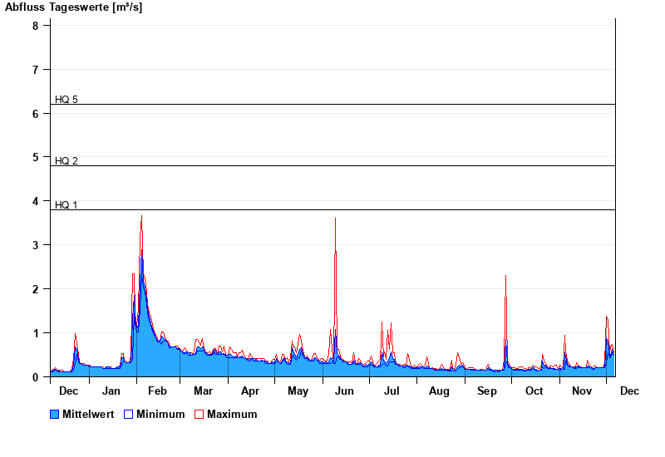Image resolution: width=665 pixels, height=457 pixels.
Task: Click the HQ 2 threshold label
Action: [x=66, y=160]
